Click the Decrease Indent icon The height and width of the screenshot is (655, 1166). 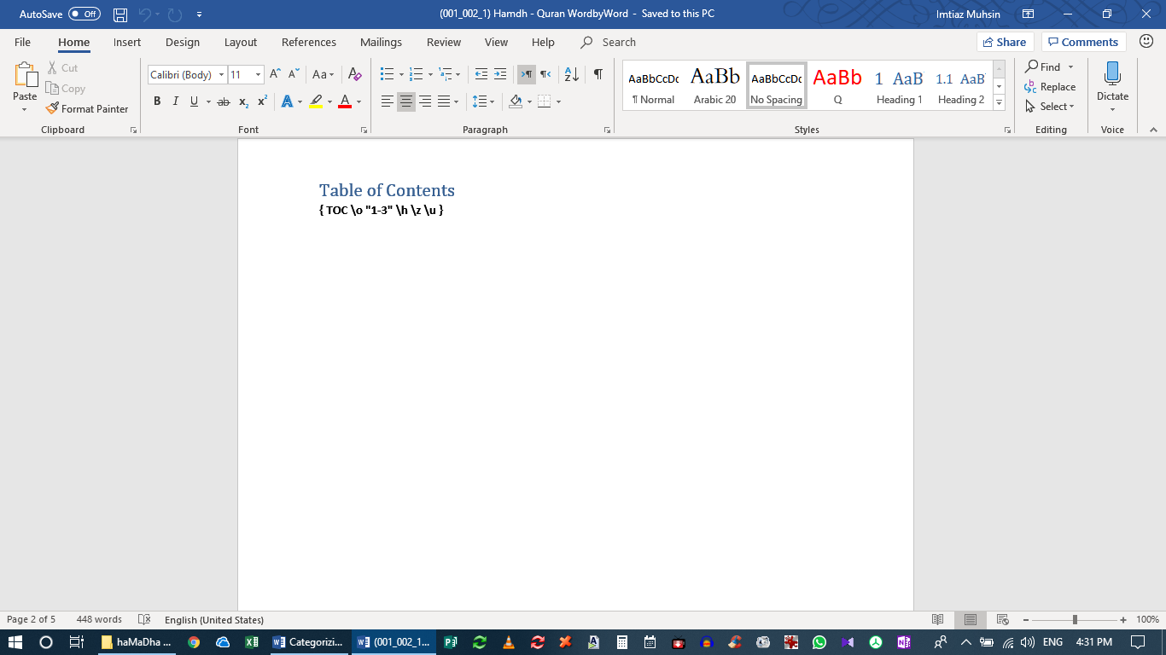pos(481,74)
